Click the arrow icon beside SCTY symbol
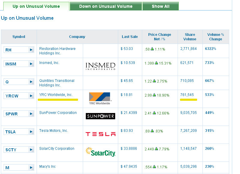Viewport: 240px width, 174px height. tap(31, 150)
